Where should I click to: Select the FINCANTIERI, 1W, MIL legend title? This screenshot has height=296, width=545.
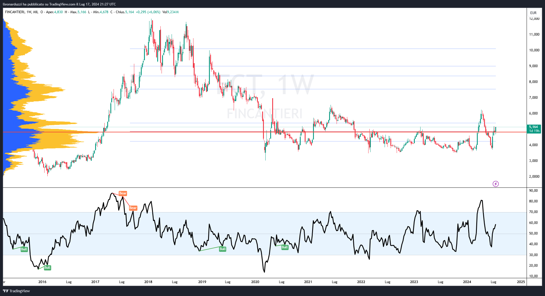22,12
